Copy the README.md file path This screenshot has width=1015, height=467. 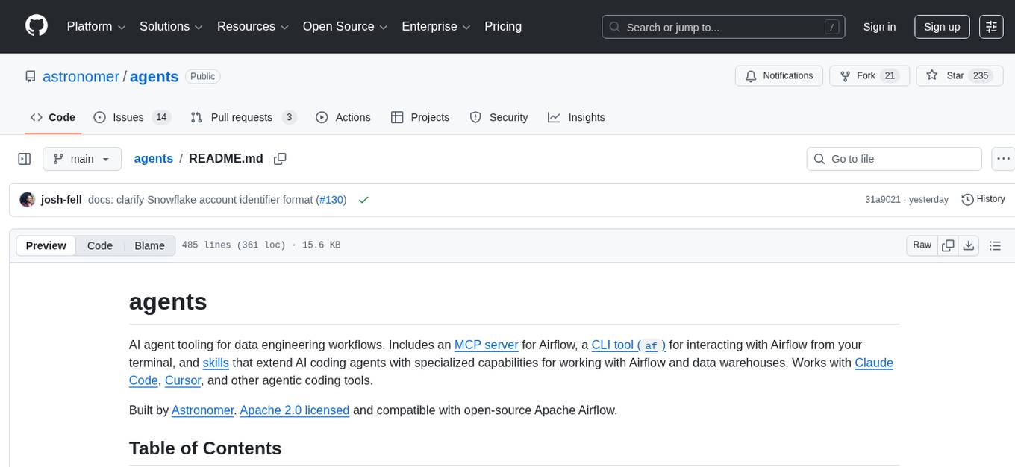click(280, 159)
